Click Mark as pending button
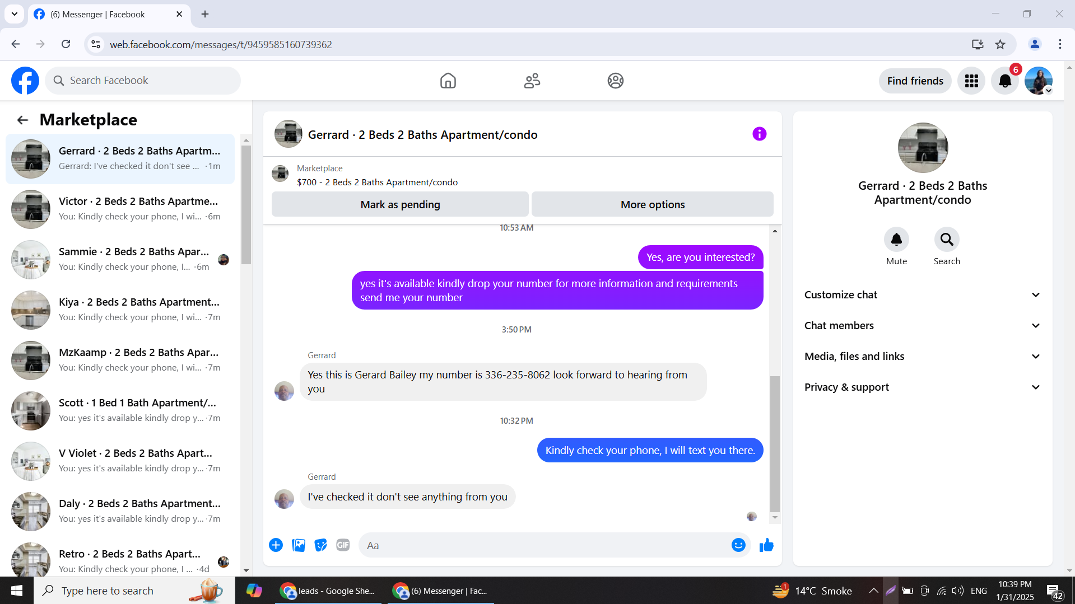 pos(400,204)
